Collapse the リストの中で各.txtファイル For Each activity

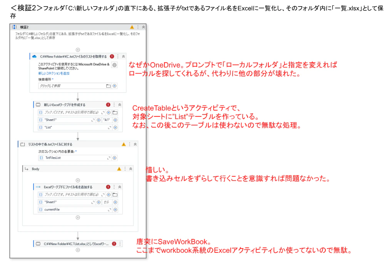click(135, 144)
